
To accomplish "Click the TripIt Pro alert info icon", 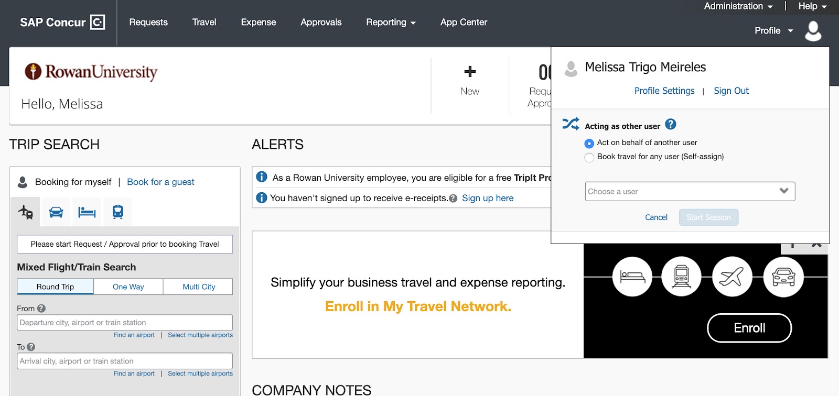I will [x=262, y=177].
